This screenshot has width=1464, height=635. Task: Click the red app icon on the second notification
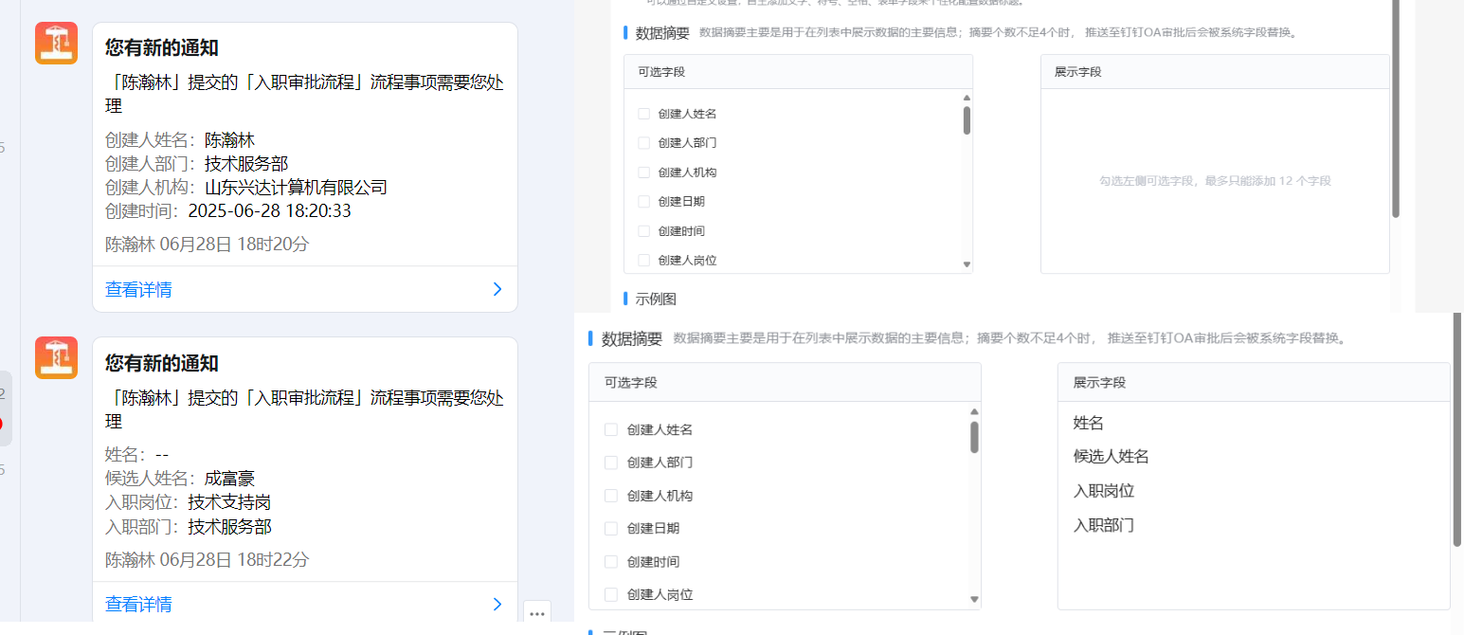56,358
